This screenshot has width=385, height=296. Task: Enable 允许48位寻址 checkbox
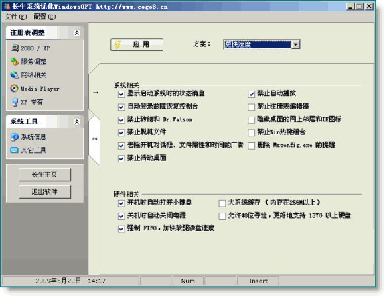222,216
